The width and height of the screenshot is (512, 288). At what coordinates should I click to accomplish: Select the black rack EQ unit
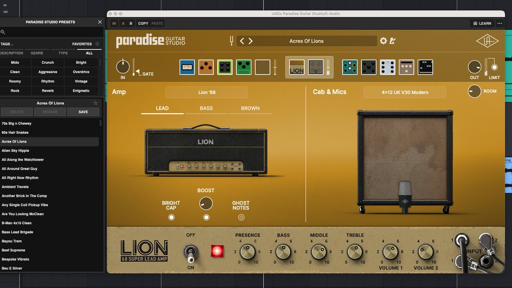click(x=425, y=67)
